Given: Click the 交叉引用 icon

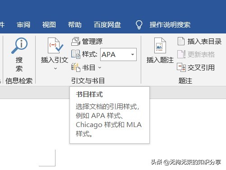Looking at the screenshot, I should [181, 67].
